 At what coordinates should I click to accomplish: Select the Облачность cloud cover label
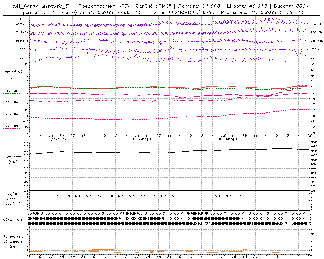pos(13,219)
